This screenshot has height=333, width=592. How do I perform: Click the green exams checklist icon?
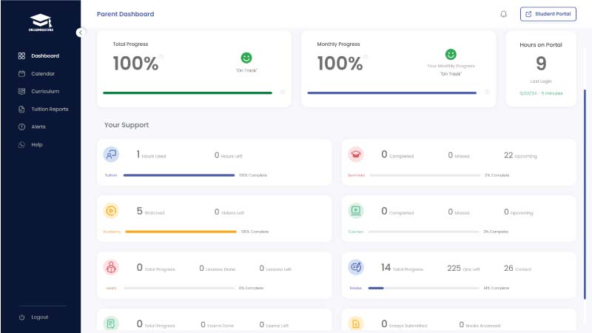(111, 323)
